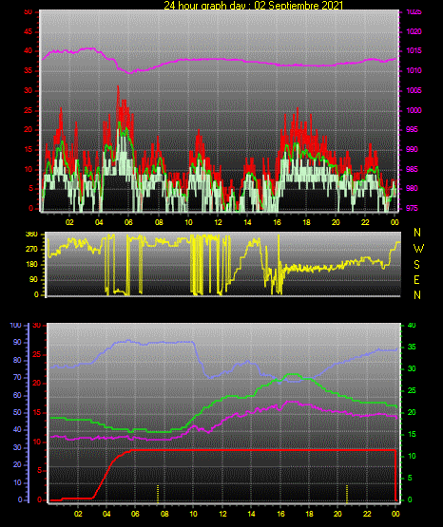443x527 pixels.
Task: Click the 1015 label on pressure axis
Action: point(414,51)
